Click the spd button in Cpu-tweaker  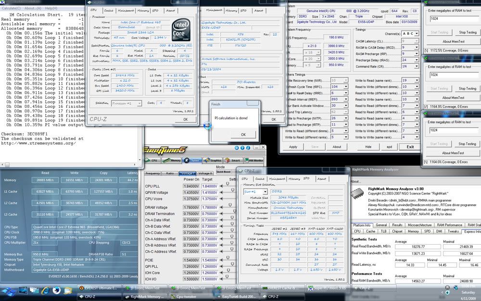point(389,147)
